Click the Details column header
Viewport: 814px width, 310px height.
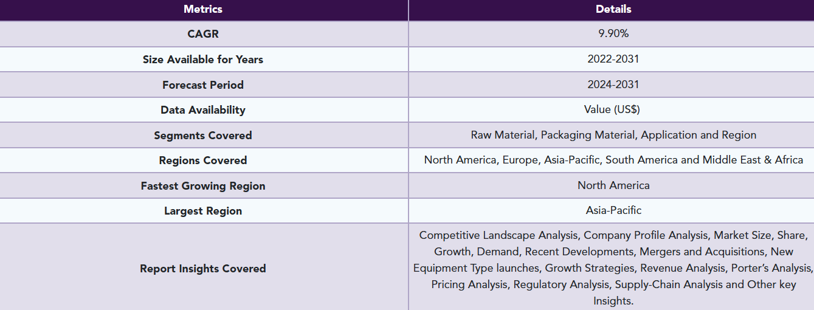point(613,9)
